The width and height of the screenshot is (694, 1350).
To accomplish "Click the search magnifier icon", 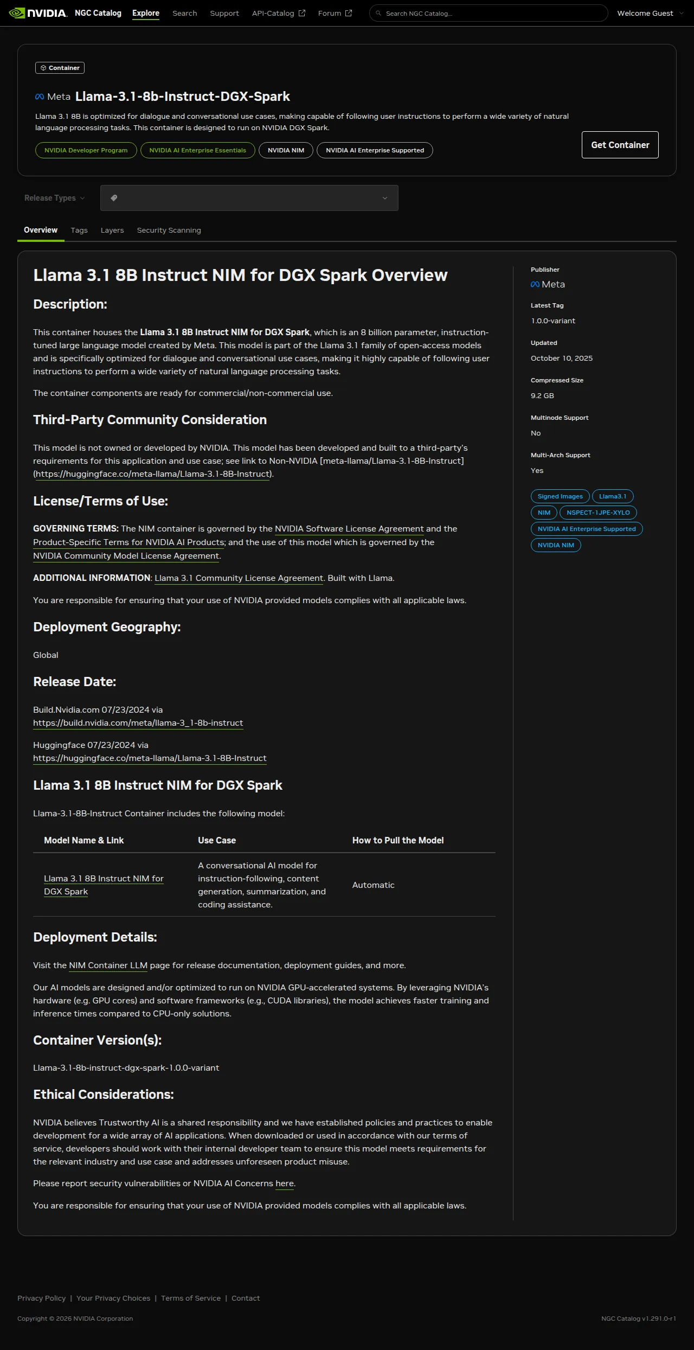I will (378, 14).
